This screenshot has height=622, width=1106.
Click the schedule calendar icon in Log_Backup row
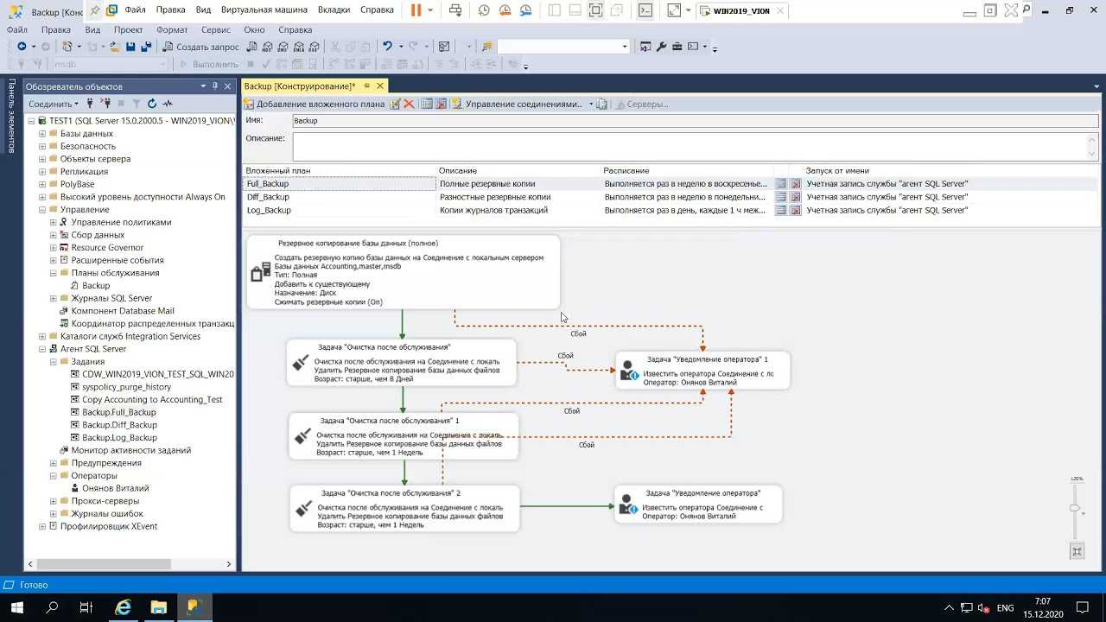coord(781,210)
